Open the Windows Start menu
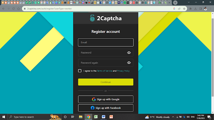The height and width of the screenshot is (120, 214). tap(4, 117)
